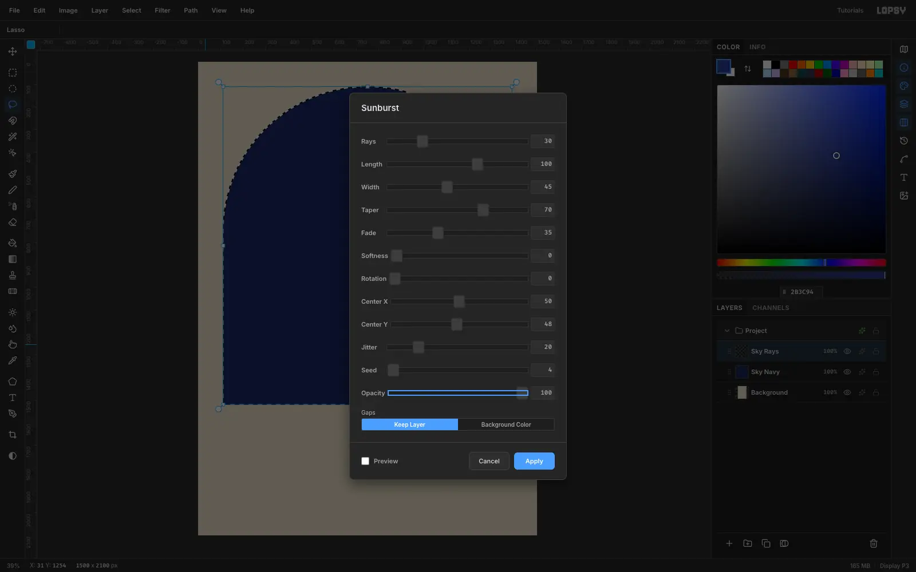This screenshot has height=572, width=916.
Task: Click the Opacity slider in Sunburst
Action: pos(458,393)
